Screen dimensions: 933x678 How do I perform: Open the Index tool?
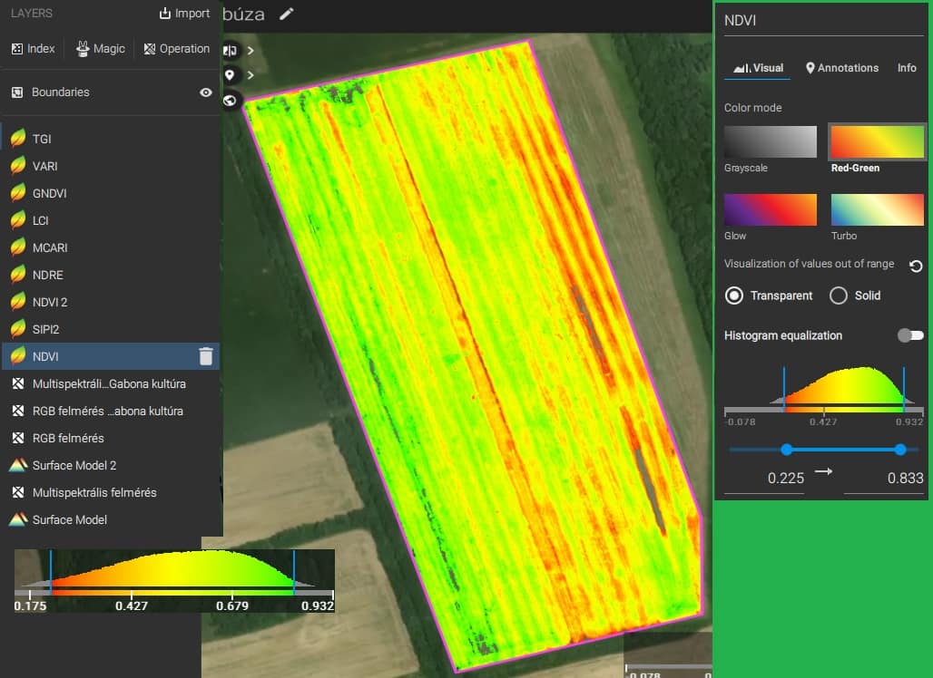[34, 49]
